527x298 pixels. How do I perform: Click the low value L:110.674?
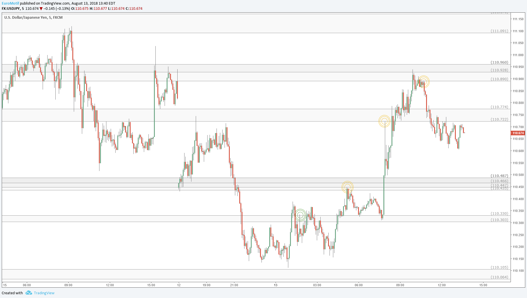116,9
